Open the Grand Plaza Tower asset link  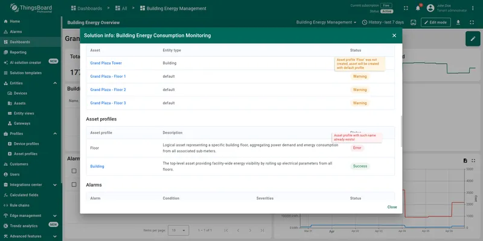[x=106, y=63]
